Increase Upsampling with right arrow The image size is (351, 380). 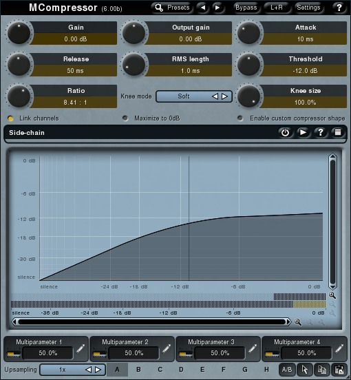point(98,370)
